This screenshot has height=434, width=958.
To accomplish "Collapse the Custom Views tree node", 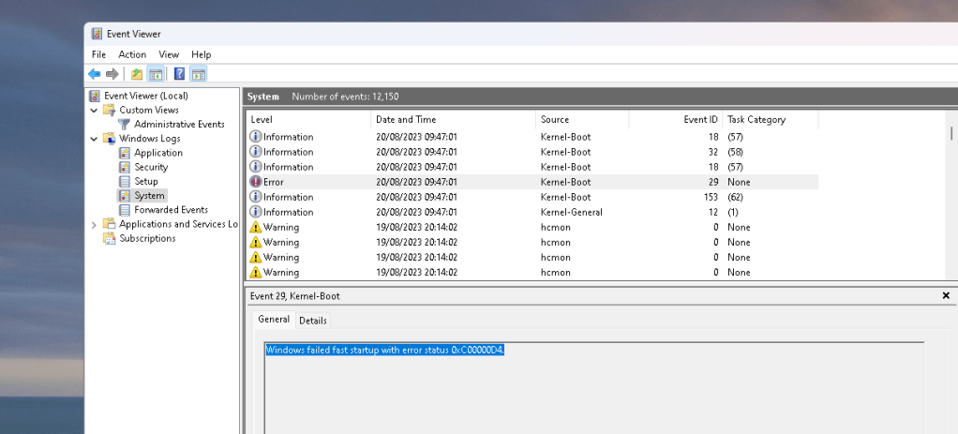I will [94, 111].
